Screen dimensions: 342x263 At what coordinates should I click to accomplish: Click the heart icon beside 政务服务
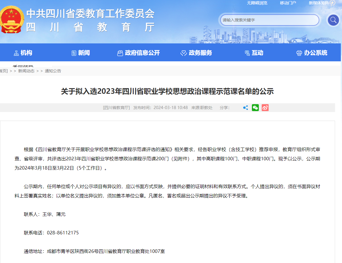point(183,53)
